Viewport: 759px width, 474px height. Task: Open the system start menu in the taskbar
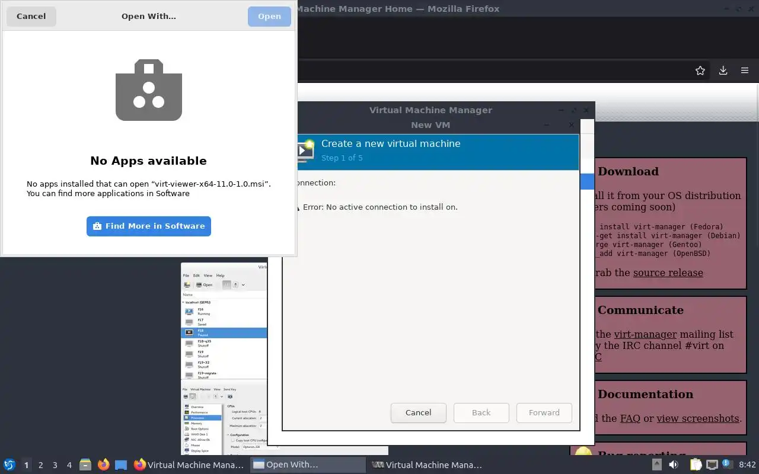pyautogui.click(x=9, y=465)
